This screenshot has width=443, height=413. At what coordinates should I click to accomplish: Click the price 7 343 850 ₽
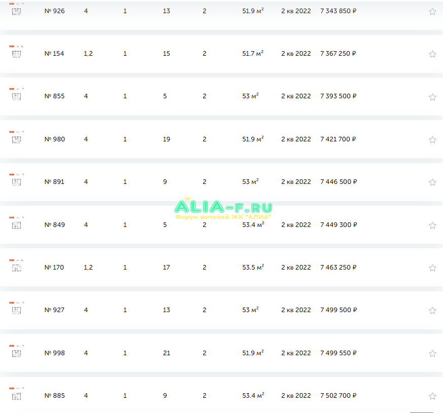click(x=338, y=11)
